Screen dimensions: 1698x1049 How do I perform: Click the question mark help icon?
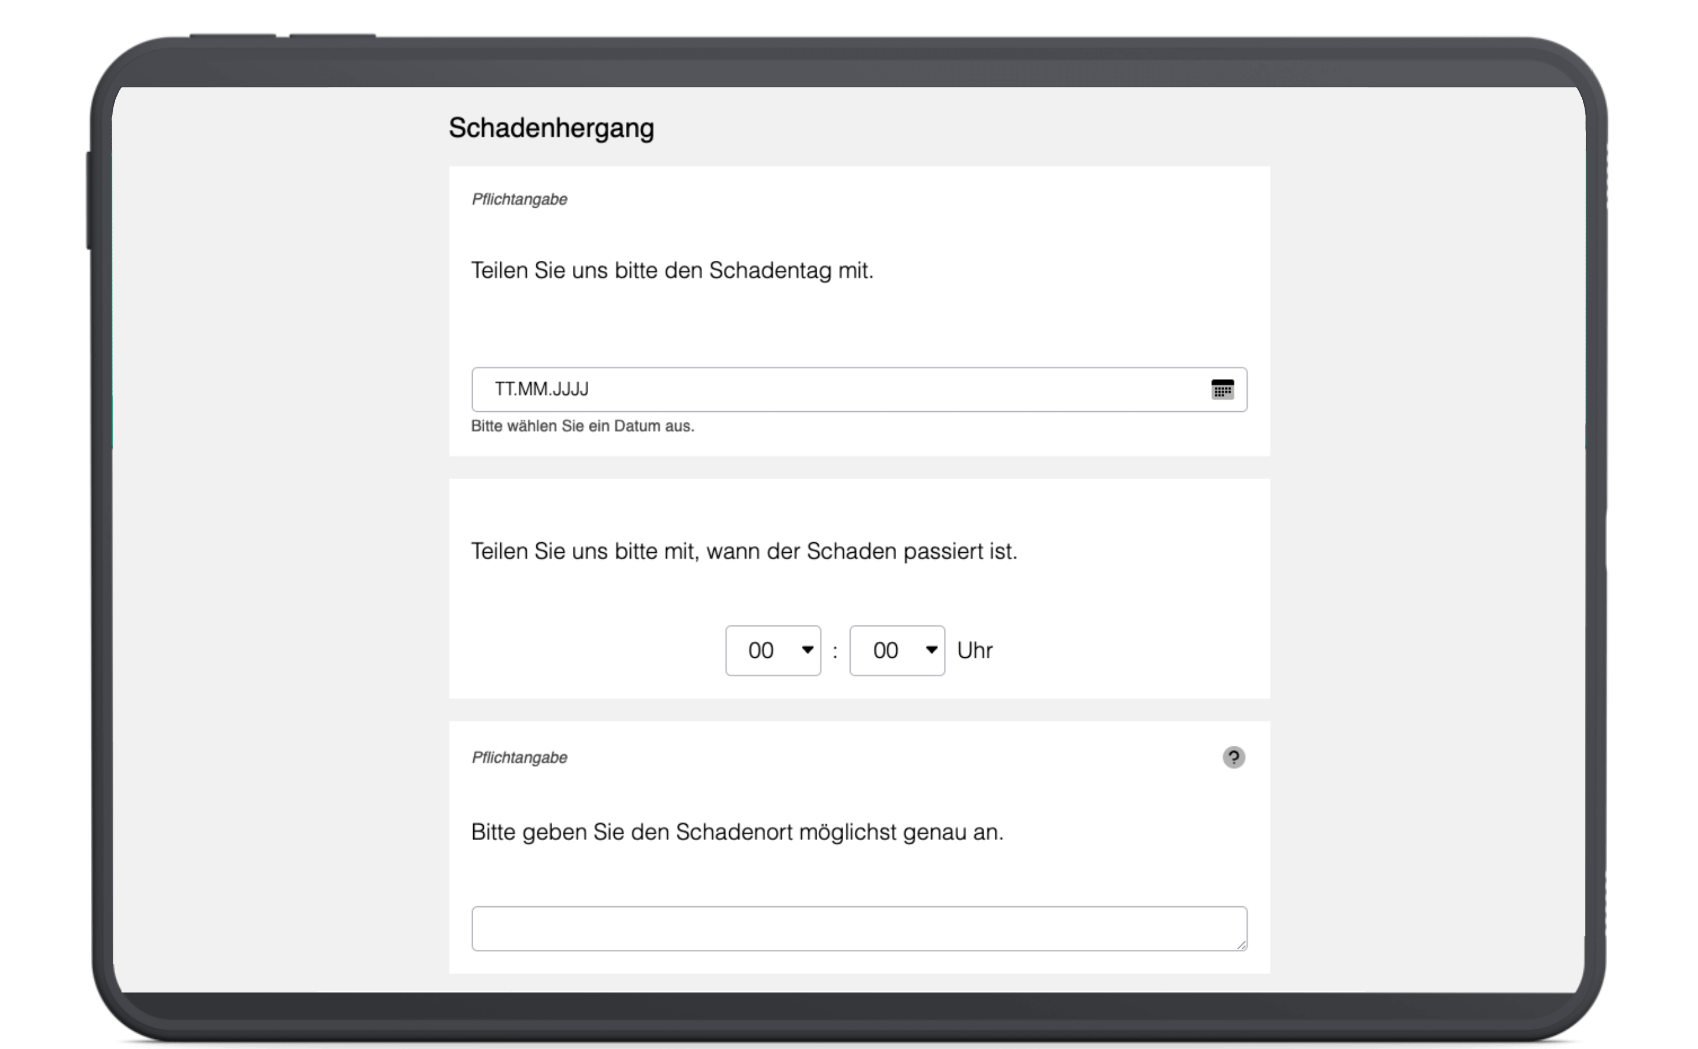pos(1233,757)
